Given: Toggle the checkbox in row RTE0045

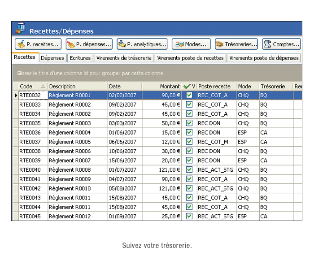Looking at the screenshot, I should (x=189, y=216).
